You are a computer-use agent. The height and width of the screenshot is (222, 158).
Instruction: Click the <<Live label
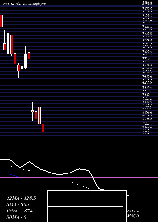click(x=133, y=212)
